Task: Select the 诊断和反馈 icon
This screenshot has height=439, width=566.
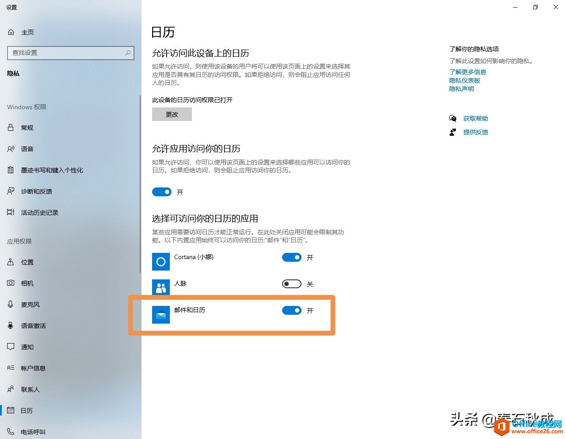Action: pos(11,191)
